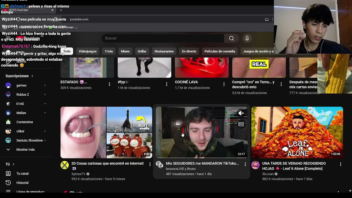Select the Grillar filter chip
The height and width of the screenshot is (198, 352).
pyautogui.click(x=142, y=51)
